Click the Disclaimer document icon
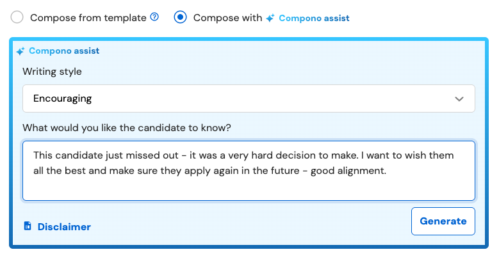Image resolution: width=499 pixels, height=259 pixels. pyautogui.click(x=28, y=226)
